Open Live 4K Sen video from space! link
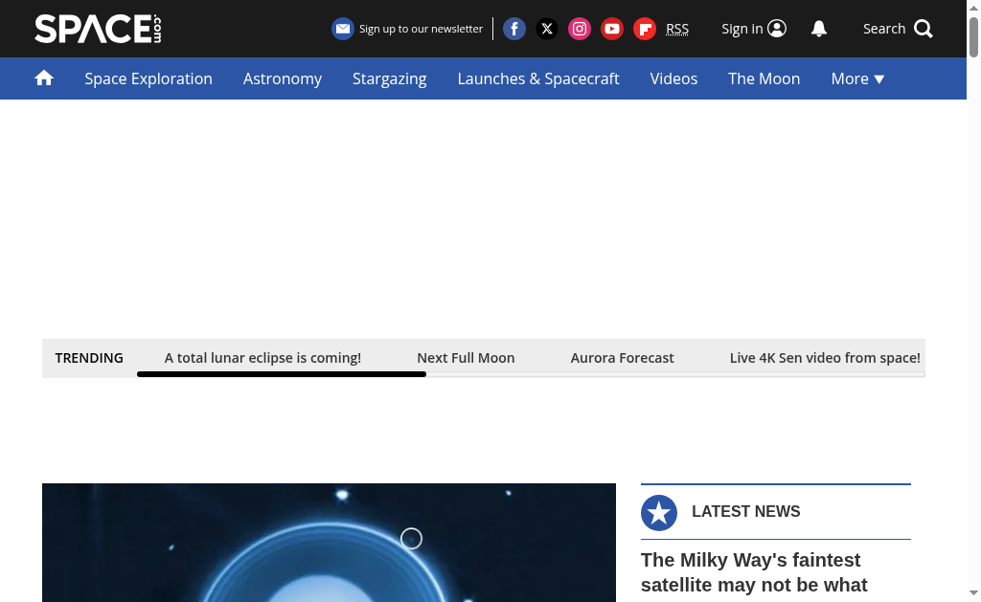Screen dimensions: 981x602 pyautogui.click(x=825, y=358)
